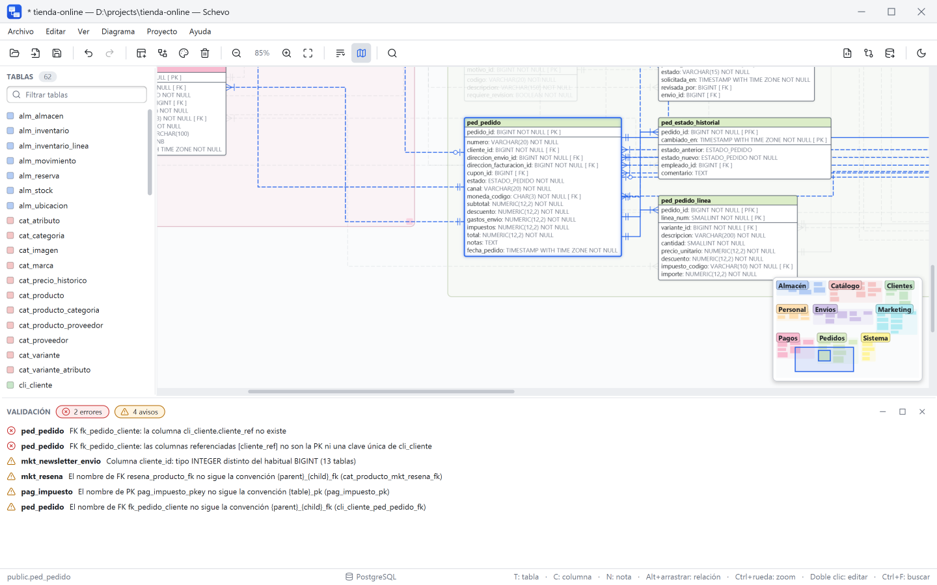Screen dimensions: 937x585
Task: Open the Archivo menu
Action: tap(21, 31)
